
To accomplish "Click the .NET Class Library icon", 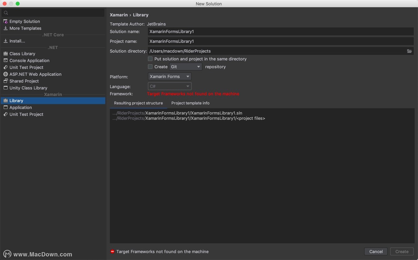I will tap(6, 54).
